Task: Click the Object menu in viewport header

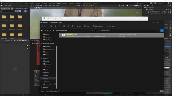Action: click(58, 5)
